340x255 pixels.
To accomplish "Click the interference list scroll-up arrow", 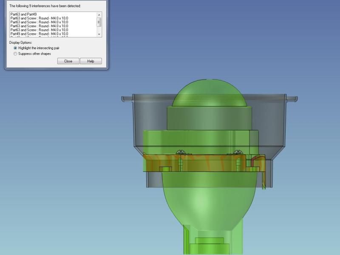I will click(x=99, y=15).
